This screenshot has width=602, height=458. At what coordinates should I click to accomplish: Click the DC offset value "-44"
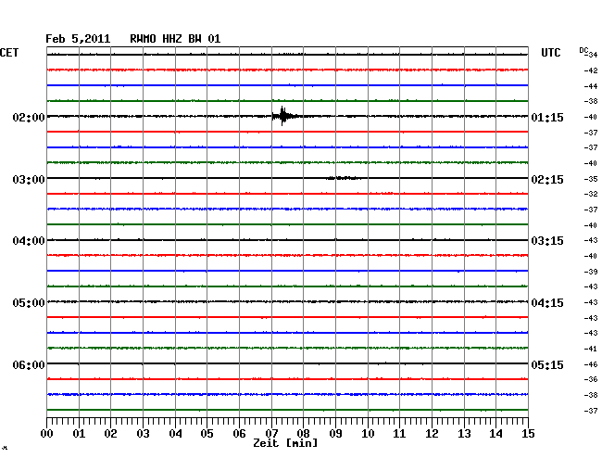click(x=591, y=86)
